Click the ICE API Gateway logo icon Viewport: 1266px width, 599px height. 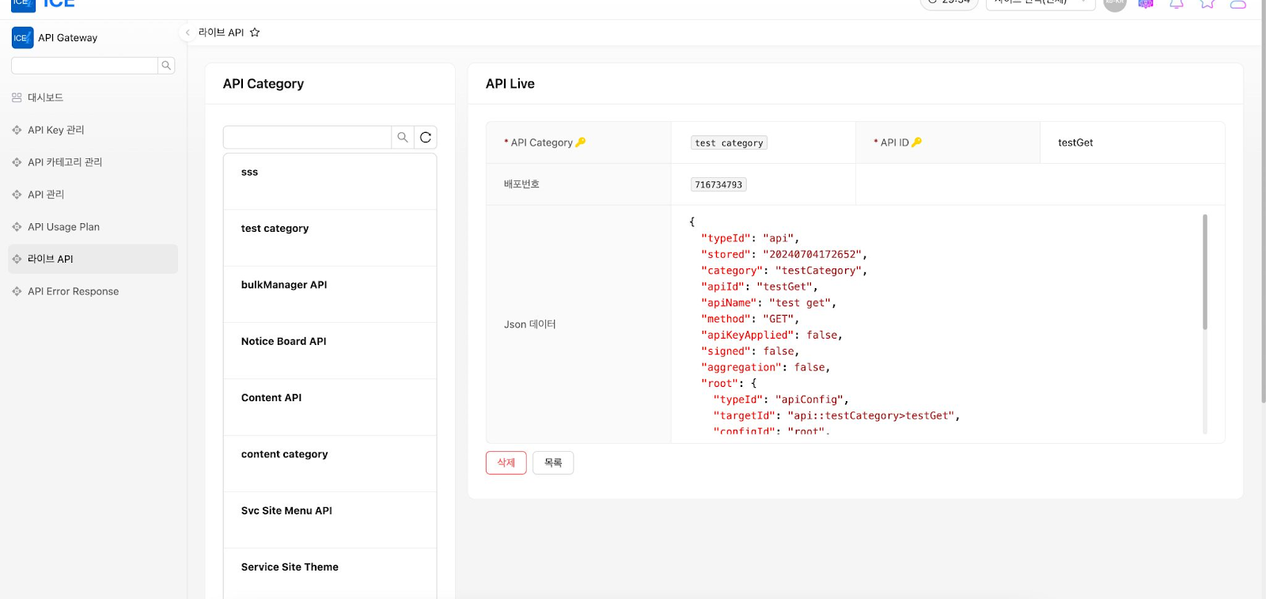coord(22,38)
